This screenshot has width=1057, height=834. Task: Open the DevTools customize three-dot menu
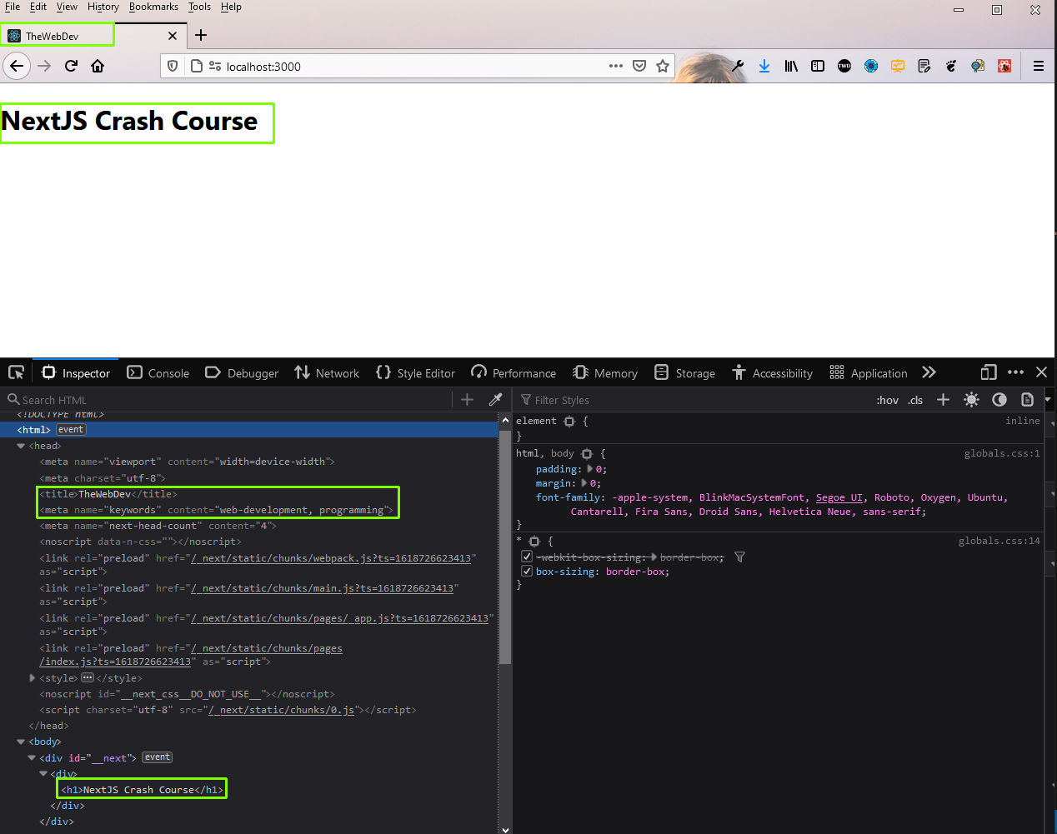pyautogui.click(x=1015, y=372)
